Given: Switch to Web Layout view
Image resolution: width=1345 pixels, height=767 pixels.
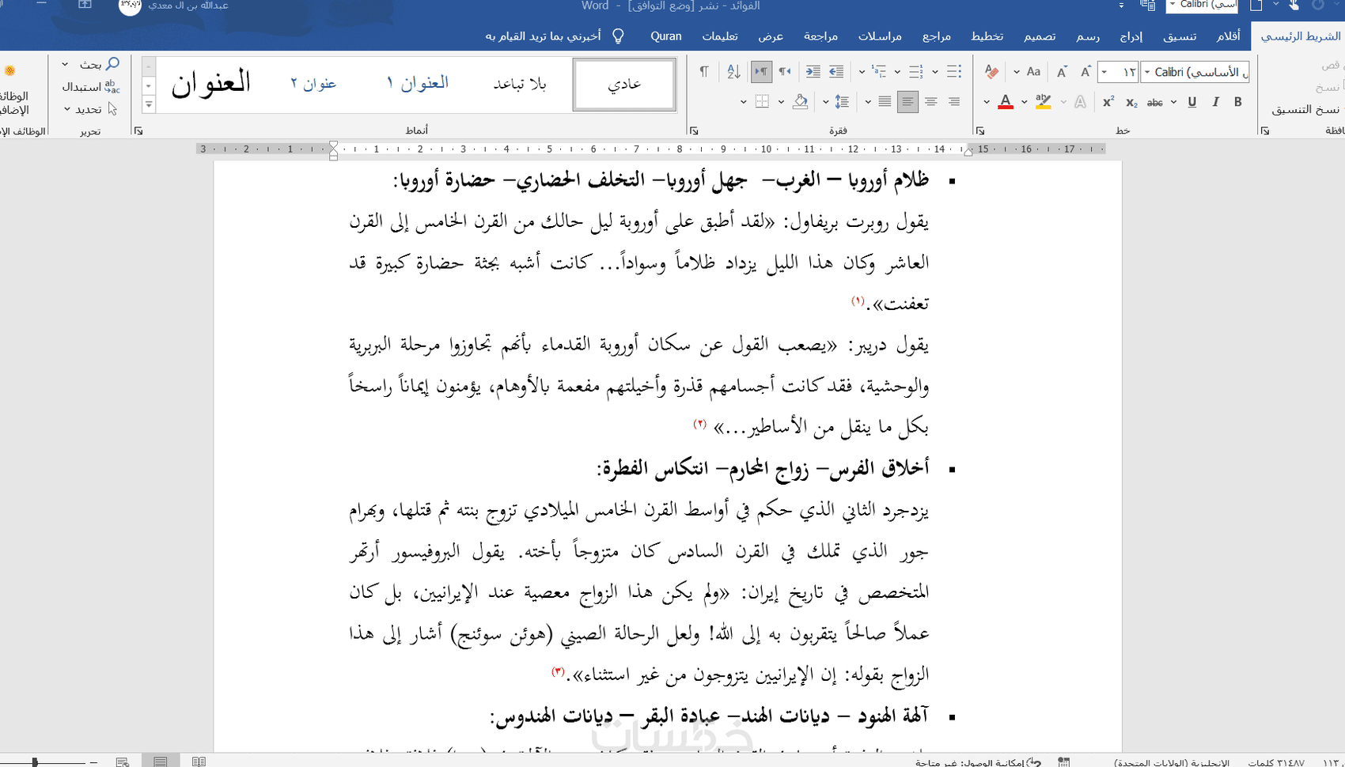Looking at the screenshot, I should coord(123,761).
